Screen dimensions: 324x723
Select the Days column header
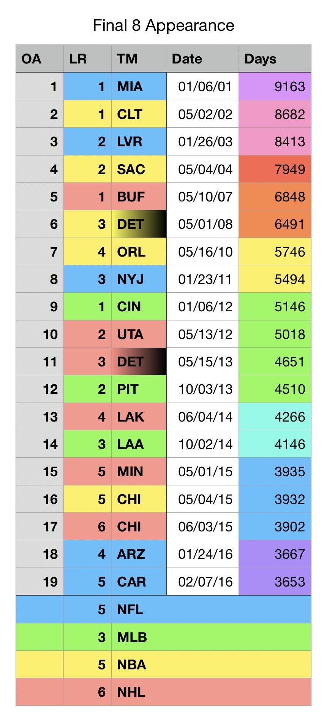[274, 59]
